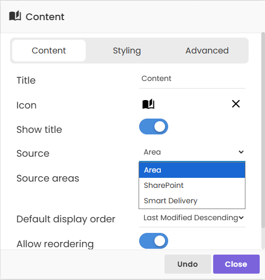This screenshot has width=265, height=280.
Task: Toggle the Allow reordering switch
Action: click(153, 241)
